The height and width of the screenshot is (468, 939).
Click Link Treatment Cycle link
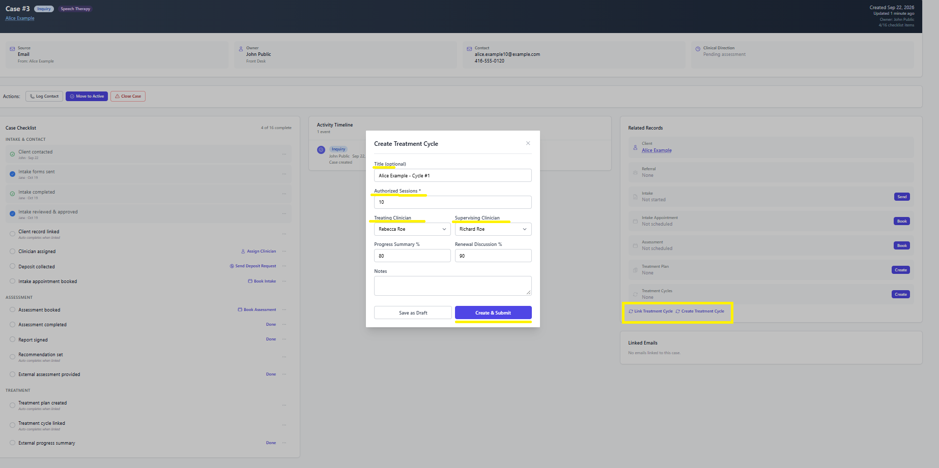(650, 311)
